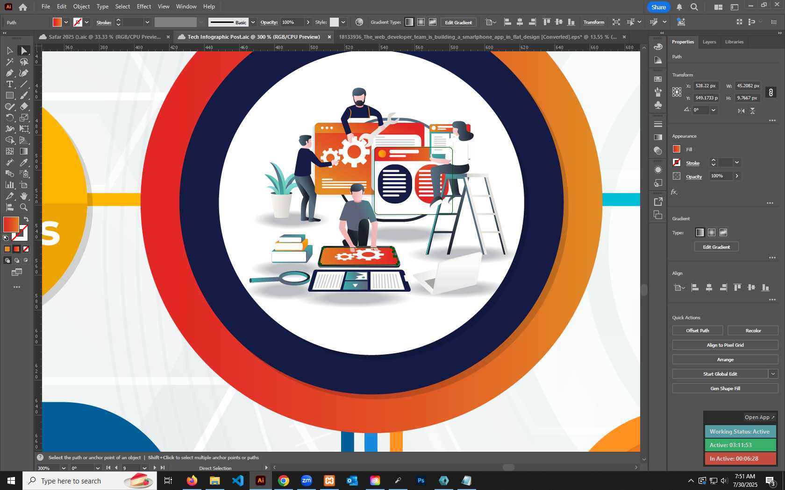785x490 pixels.
Task: Click large Fill color box in toolbar
Action: coord(11,224)
